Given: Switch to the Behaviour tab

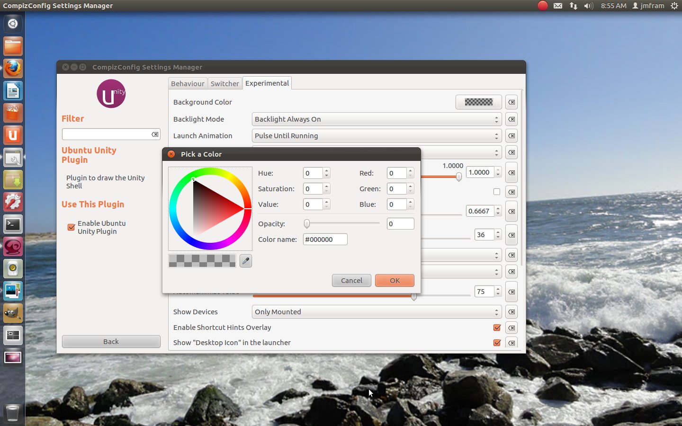Looking at the screenshot, I should [x=188, y=83].
